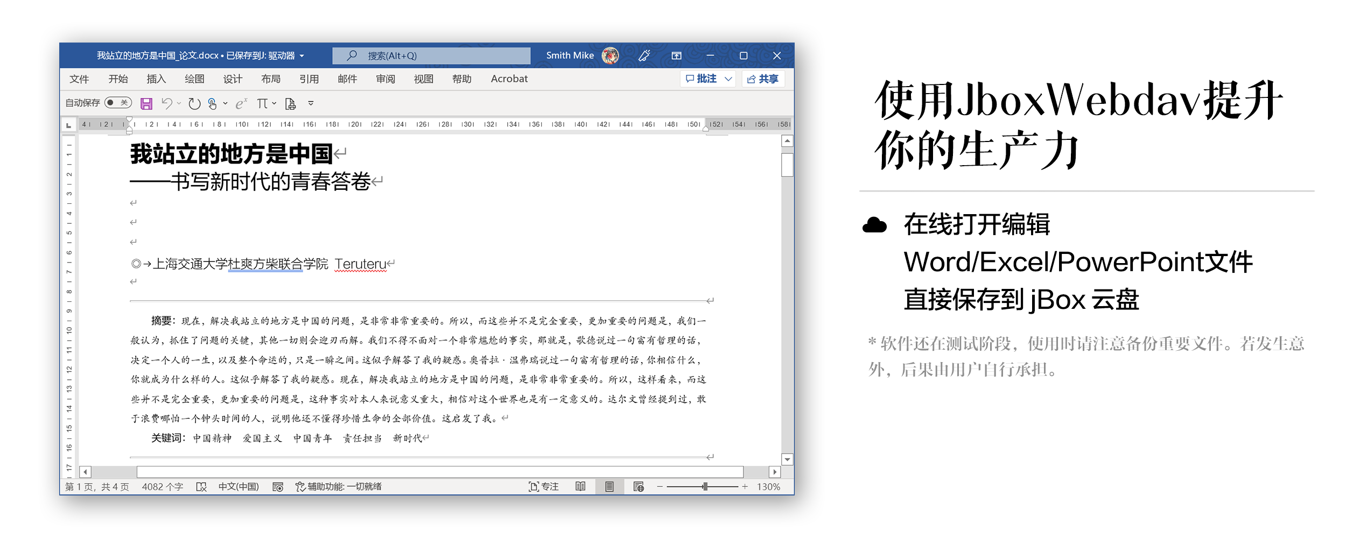Switch to the 引用 tab
This screenshot has height=538, width=1346.
pos(309,79)
